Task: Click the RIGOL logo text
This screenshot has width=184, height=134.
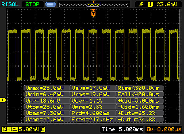Action: click(10, 5)
